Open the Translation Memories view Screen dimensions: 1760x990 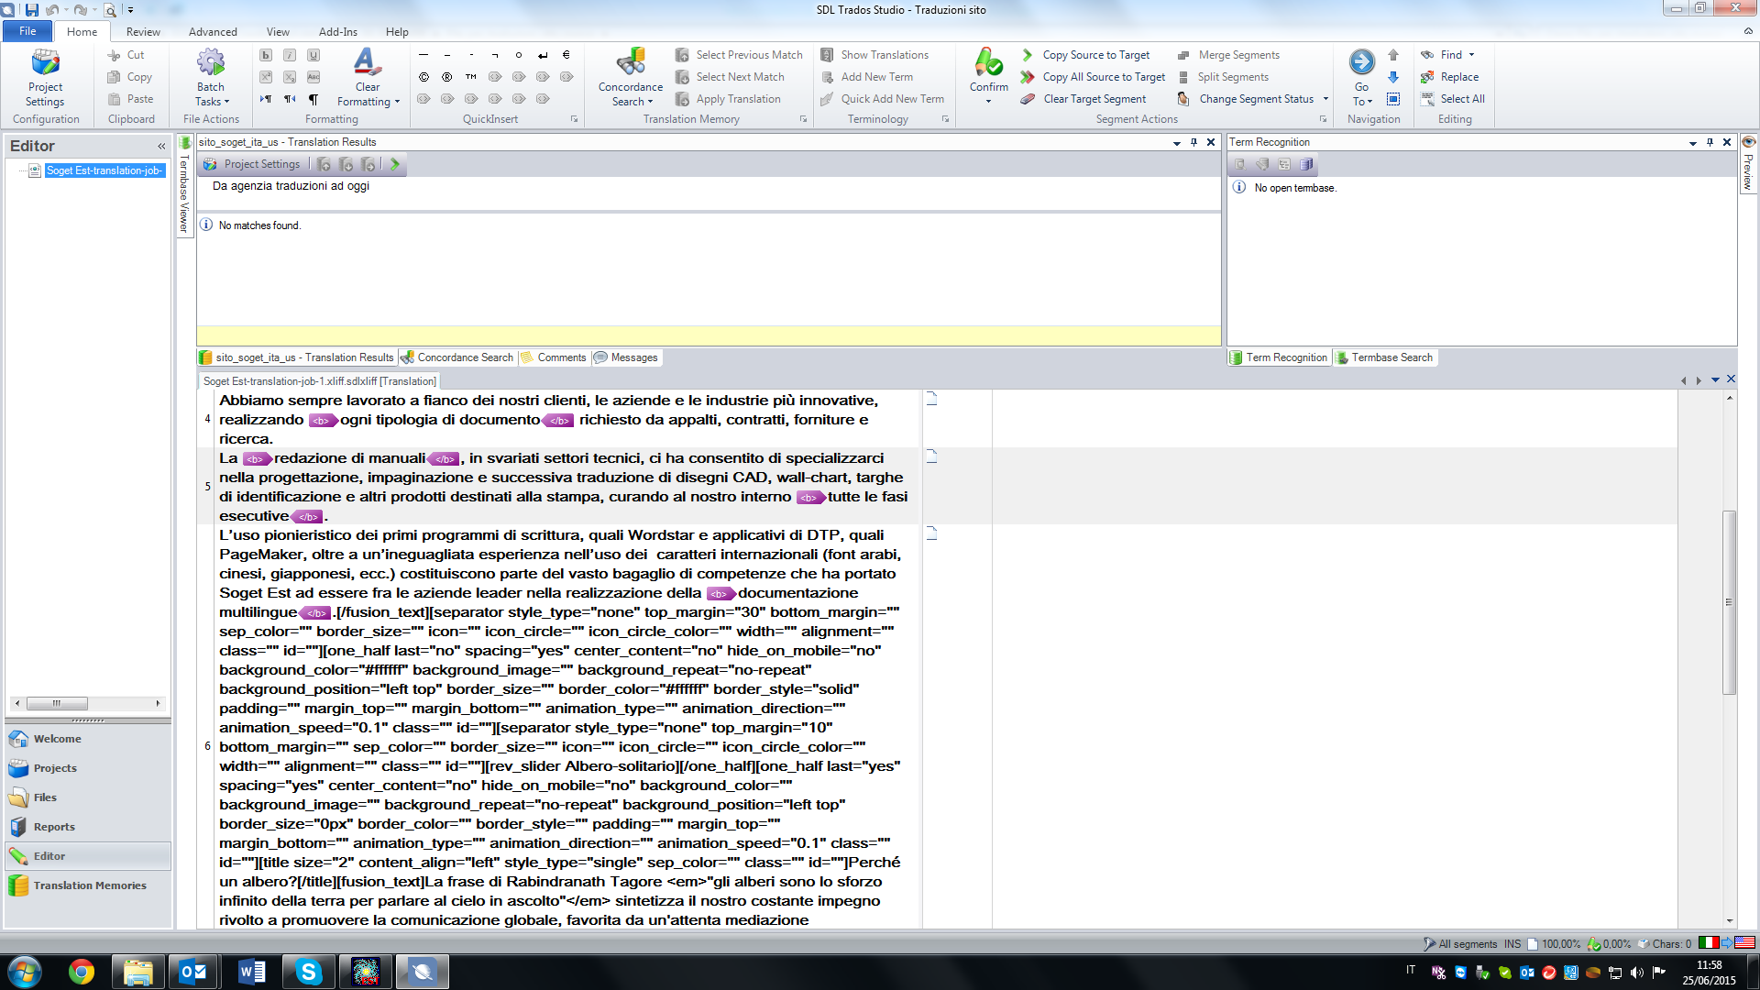click(x=89, y=885)
